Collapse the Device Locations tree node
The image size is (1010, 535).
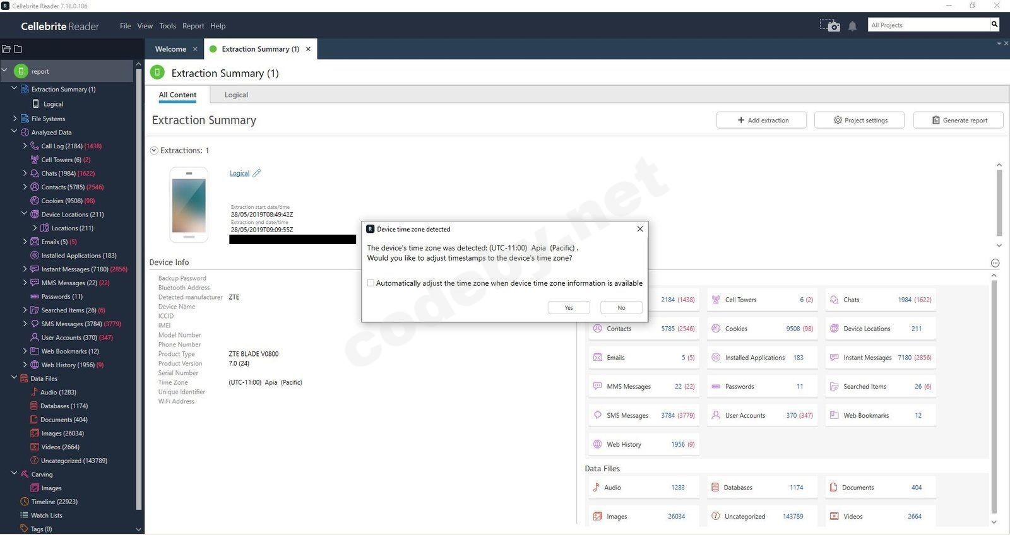click(x=25, y=214)
